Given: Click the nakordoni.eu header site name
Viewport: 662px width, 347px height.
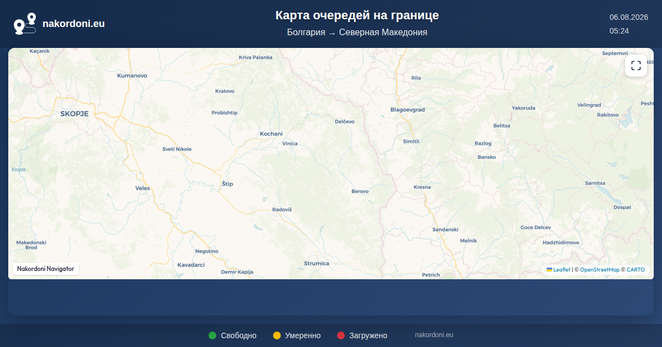Looking at the screenshot, I should coord(73,24).
